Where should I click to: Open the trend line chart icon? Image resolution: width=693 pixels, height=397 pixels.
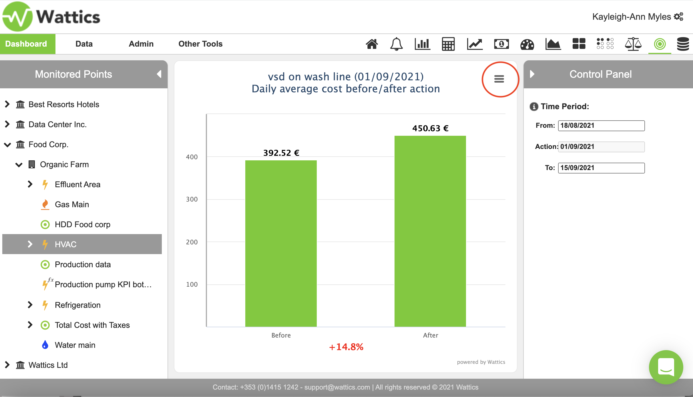[x=475, y=44]
